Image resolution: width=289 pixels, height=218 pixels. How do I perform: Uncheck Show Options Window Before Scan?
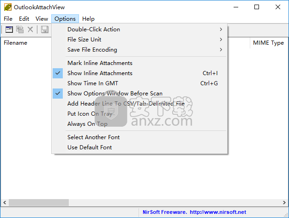click(x=58, y=94)
